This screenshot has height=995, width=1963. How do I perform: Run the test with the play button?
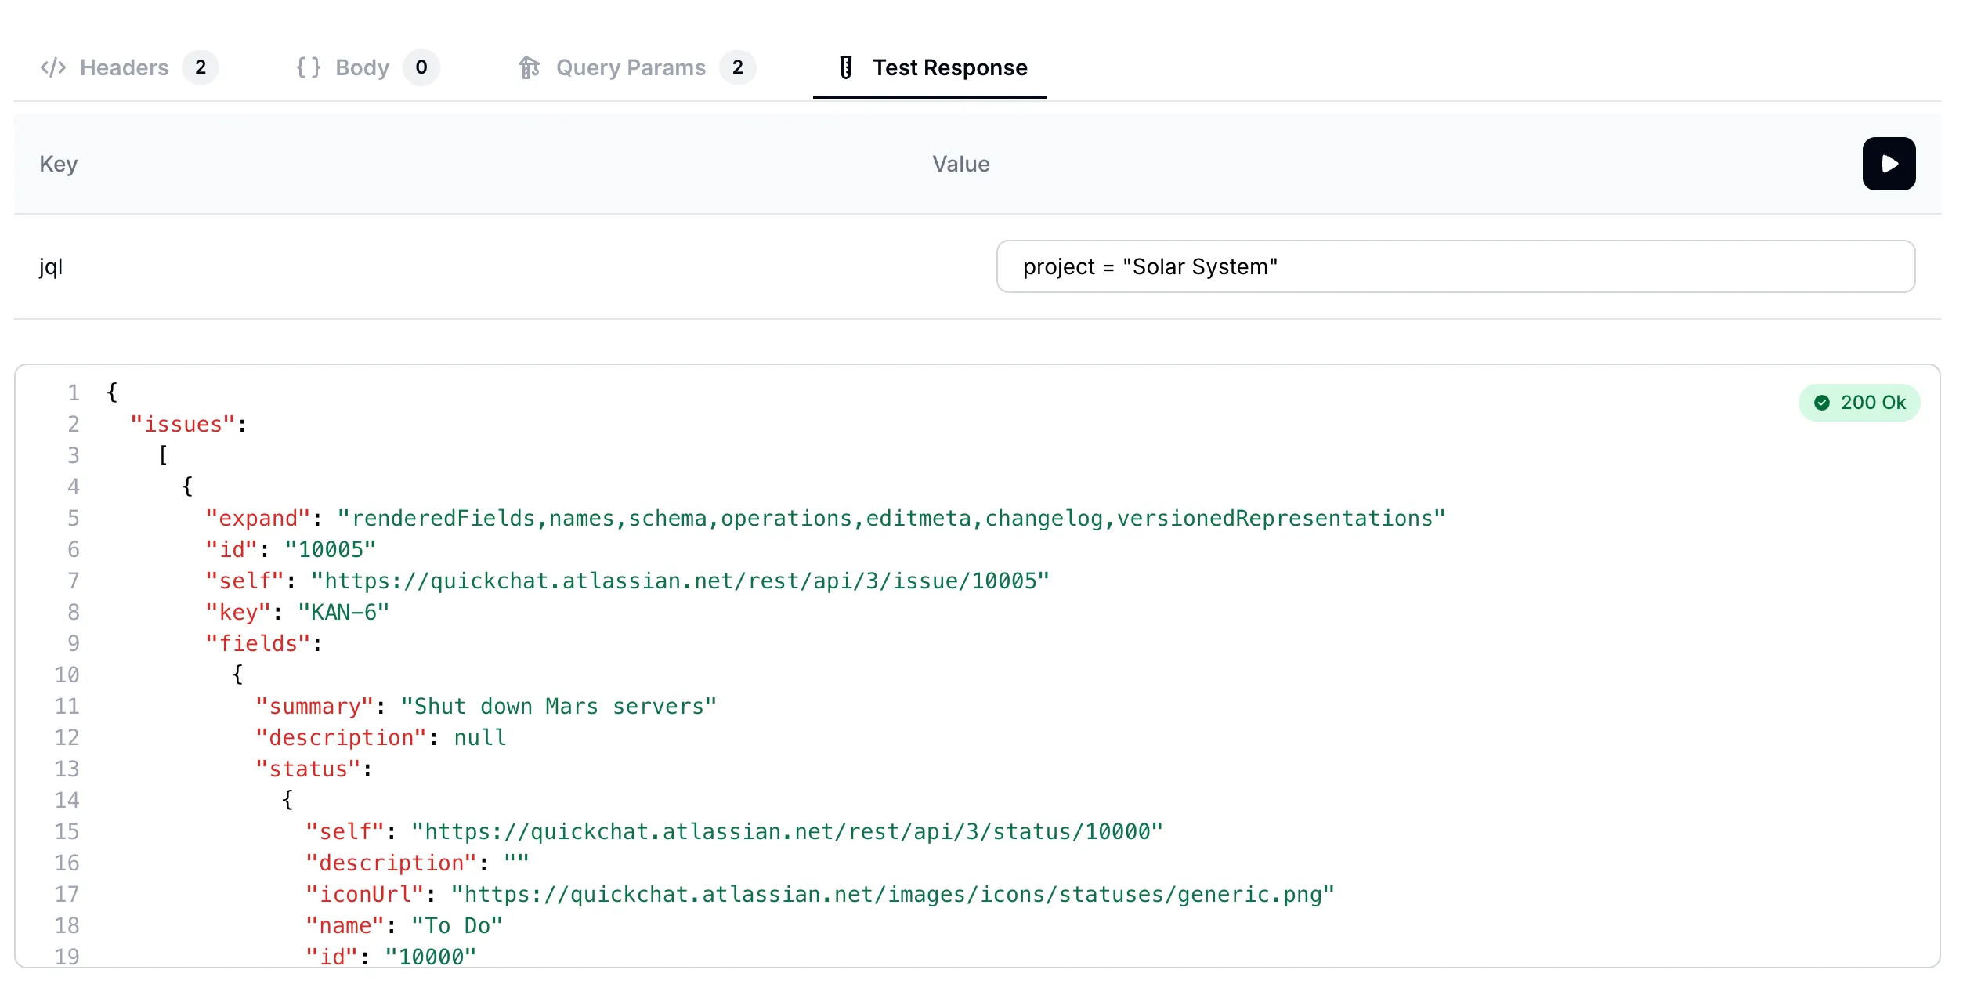point(1888,164)
